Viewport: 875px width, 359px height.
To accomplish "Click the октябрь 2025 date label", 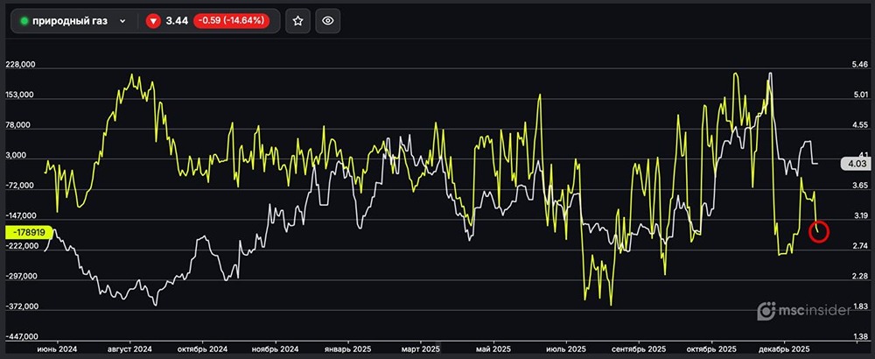I will point(711,348).
